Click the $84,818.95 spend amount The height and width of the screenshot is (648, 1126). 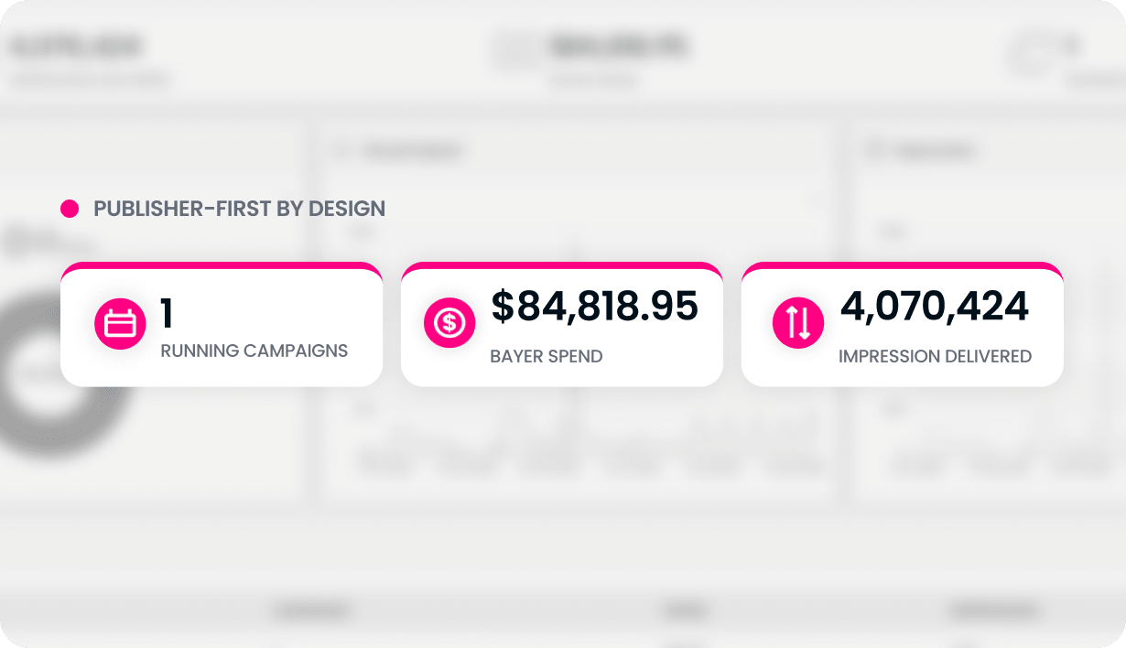pyautogui.click(x=595, y=307)
